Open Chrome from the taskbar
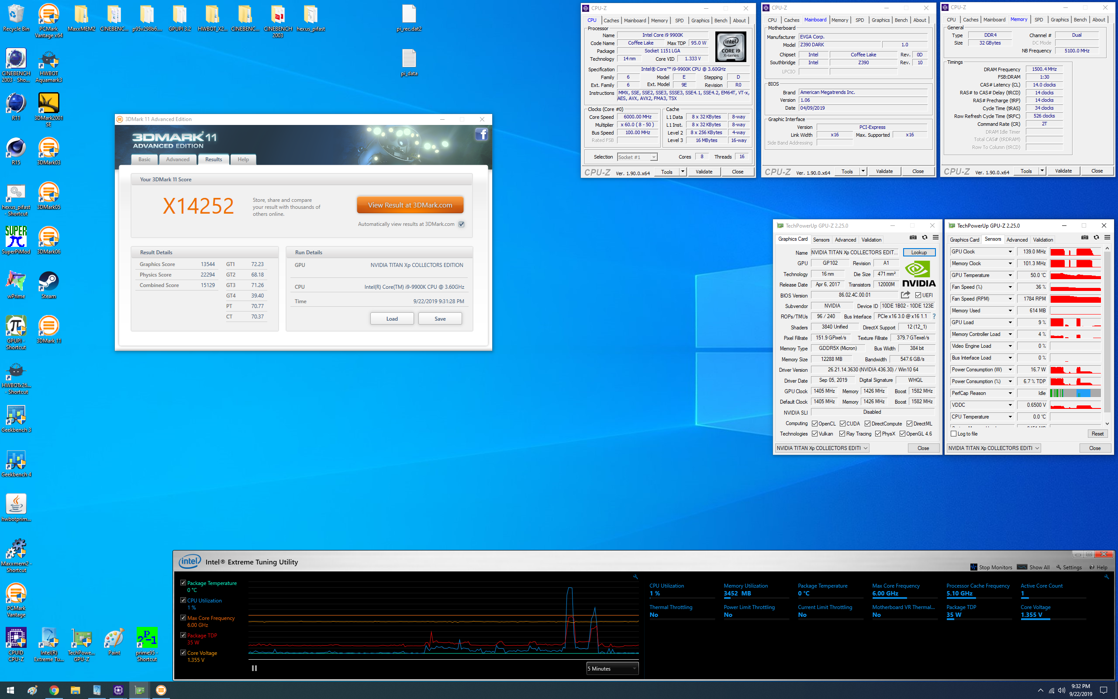 [54, 690]
